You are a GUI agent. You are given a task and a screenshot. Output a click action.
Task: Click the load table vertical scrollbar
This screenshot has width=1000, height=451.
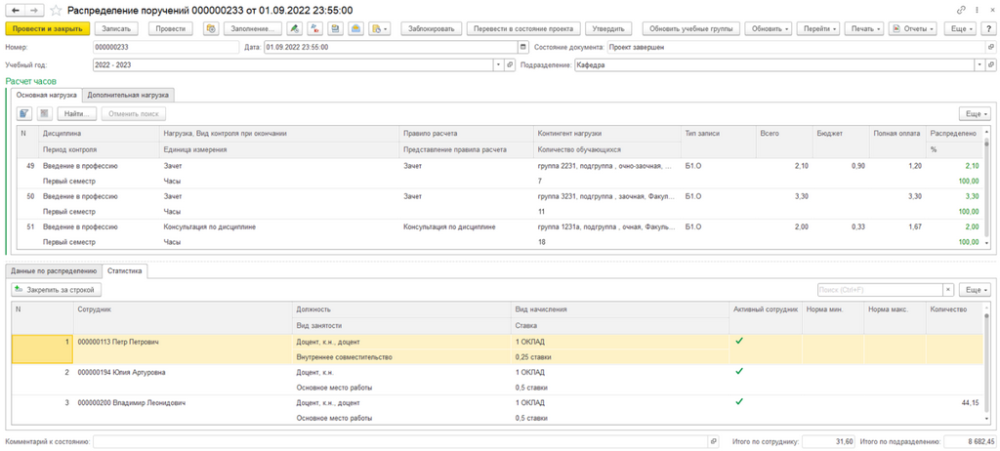click(988, 185)
